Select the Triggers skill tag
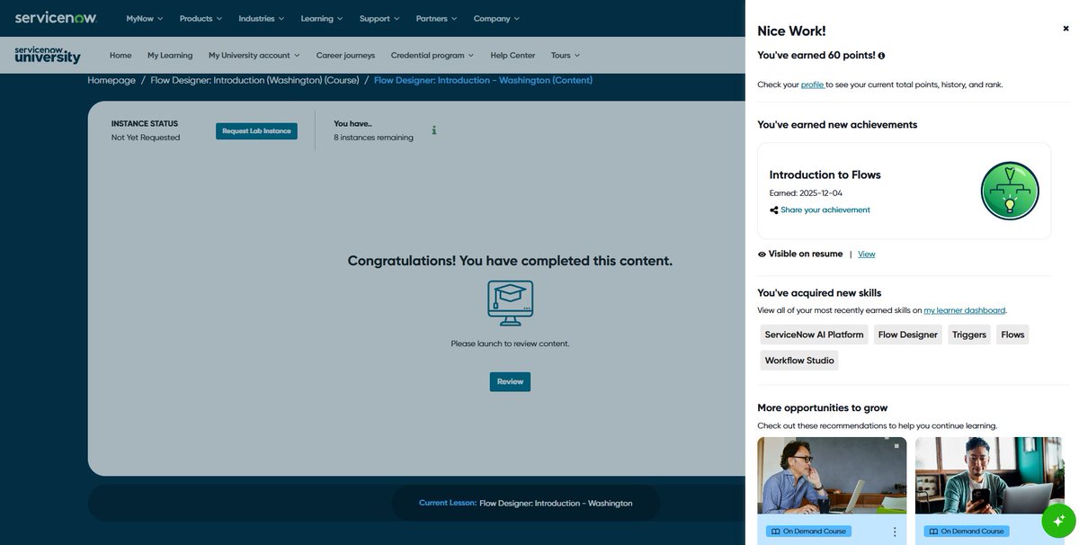This screenshot has height=545, width=1079. point(969,335)
